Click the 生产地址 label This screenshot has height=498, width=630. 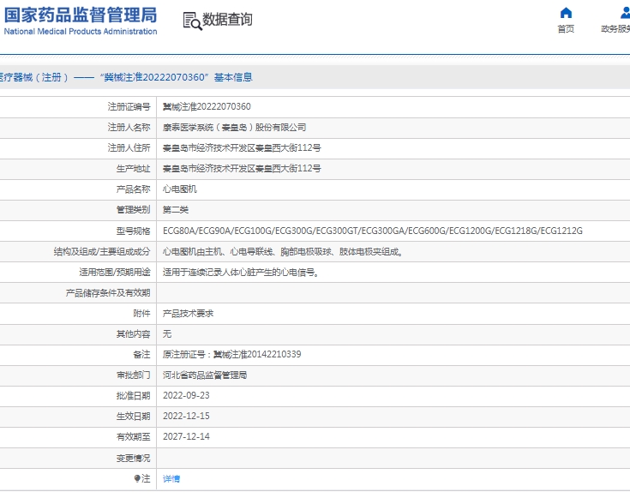(133, 169)
